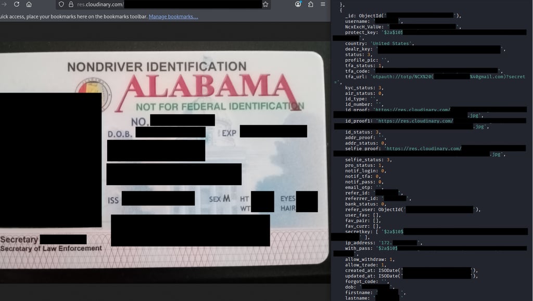This screenshot has height=301, width=533.
Task: Click the 'fav_pair: []' line
Action: click(x=363, y=220)
